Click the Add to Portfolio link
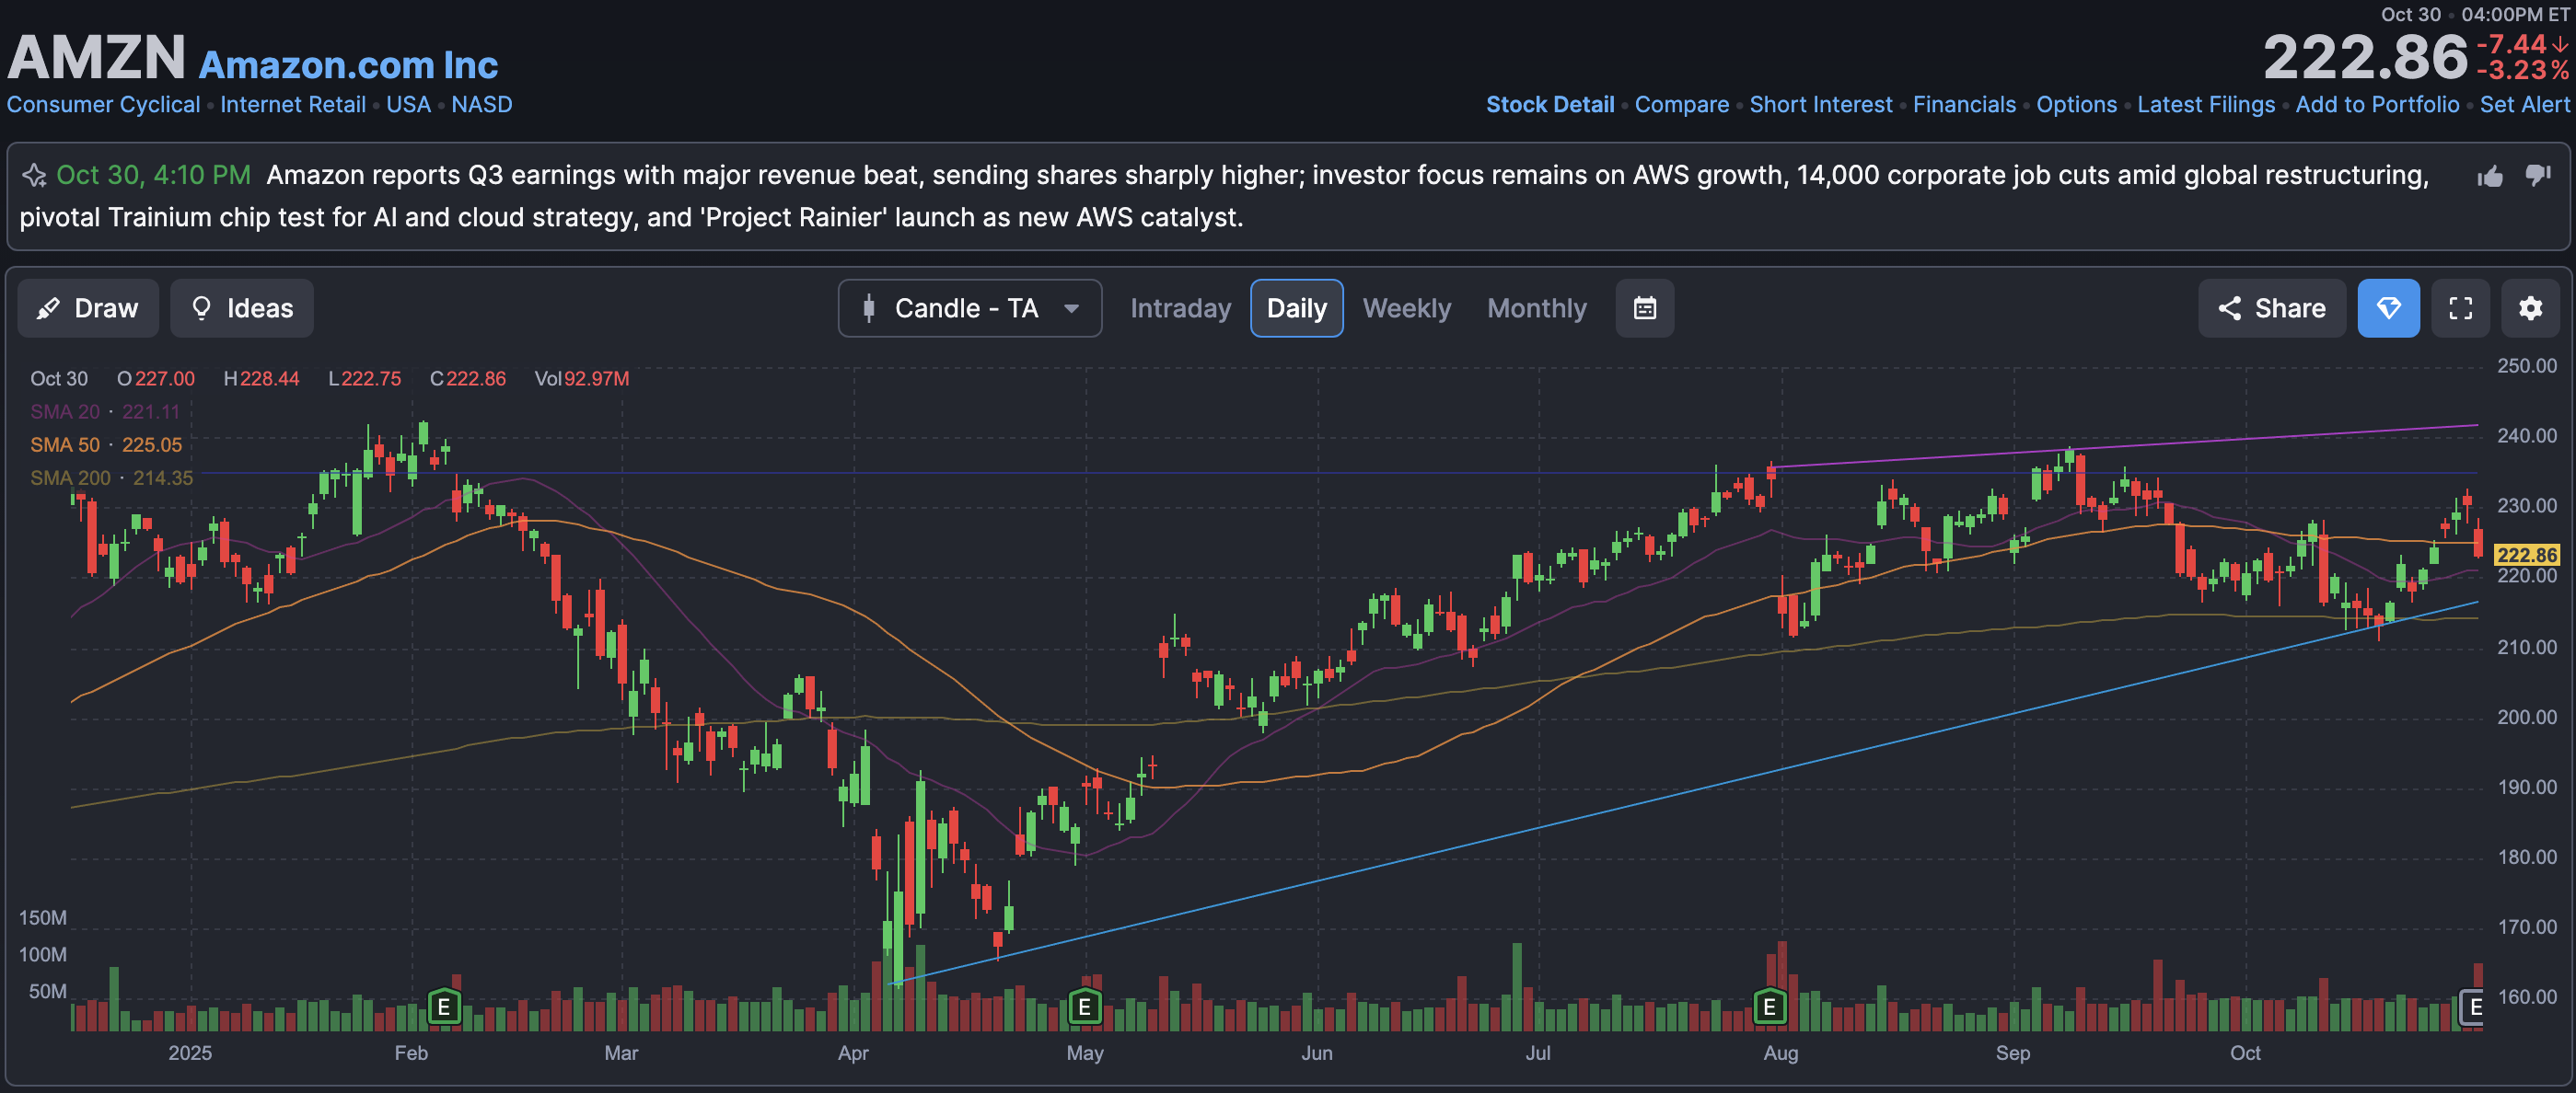 pos(2376,104)
